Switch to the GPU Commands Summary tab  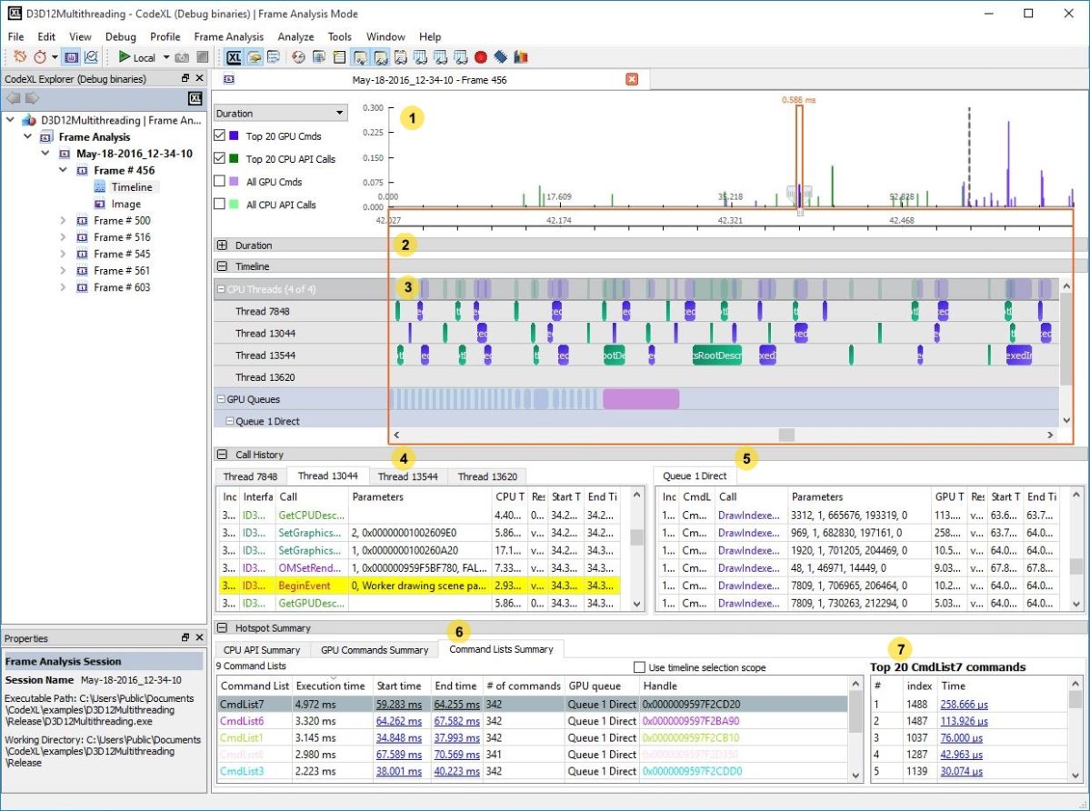(374, 650)
